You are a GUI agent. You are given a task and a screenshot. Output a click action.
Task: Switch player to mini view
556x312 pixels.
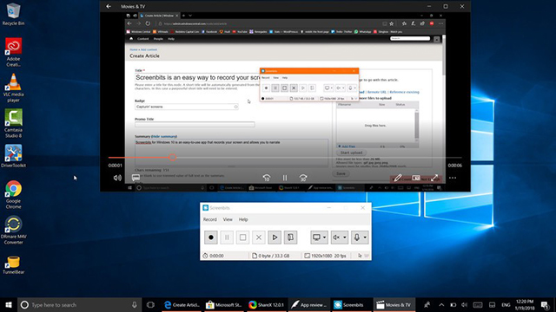(416, 178)
